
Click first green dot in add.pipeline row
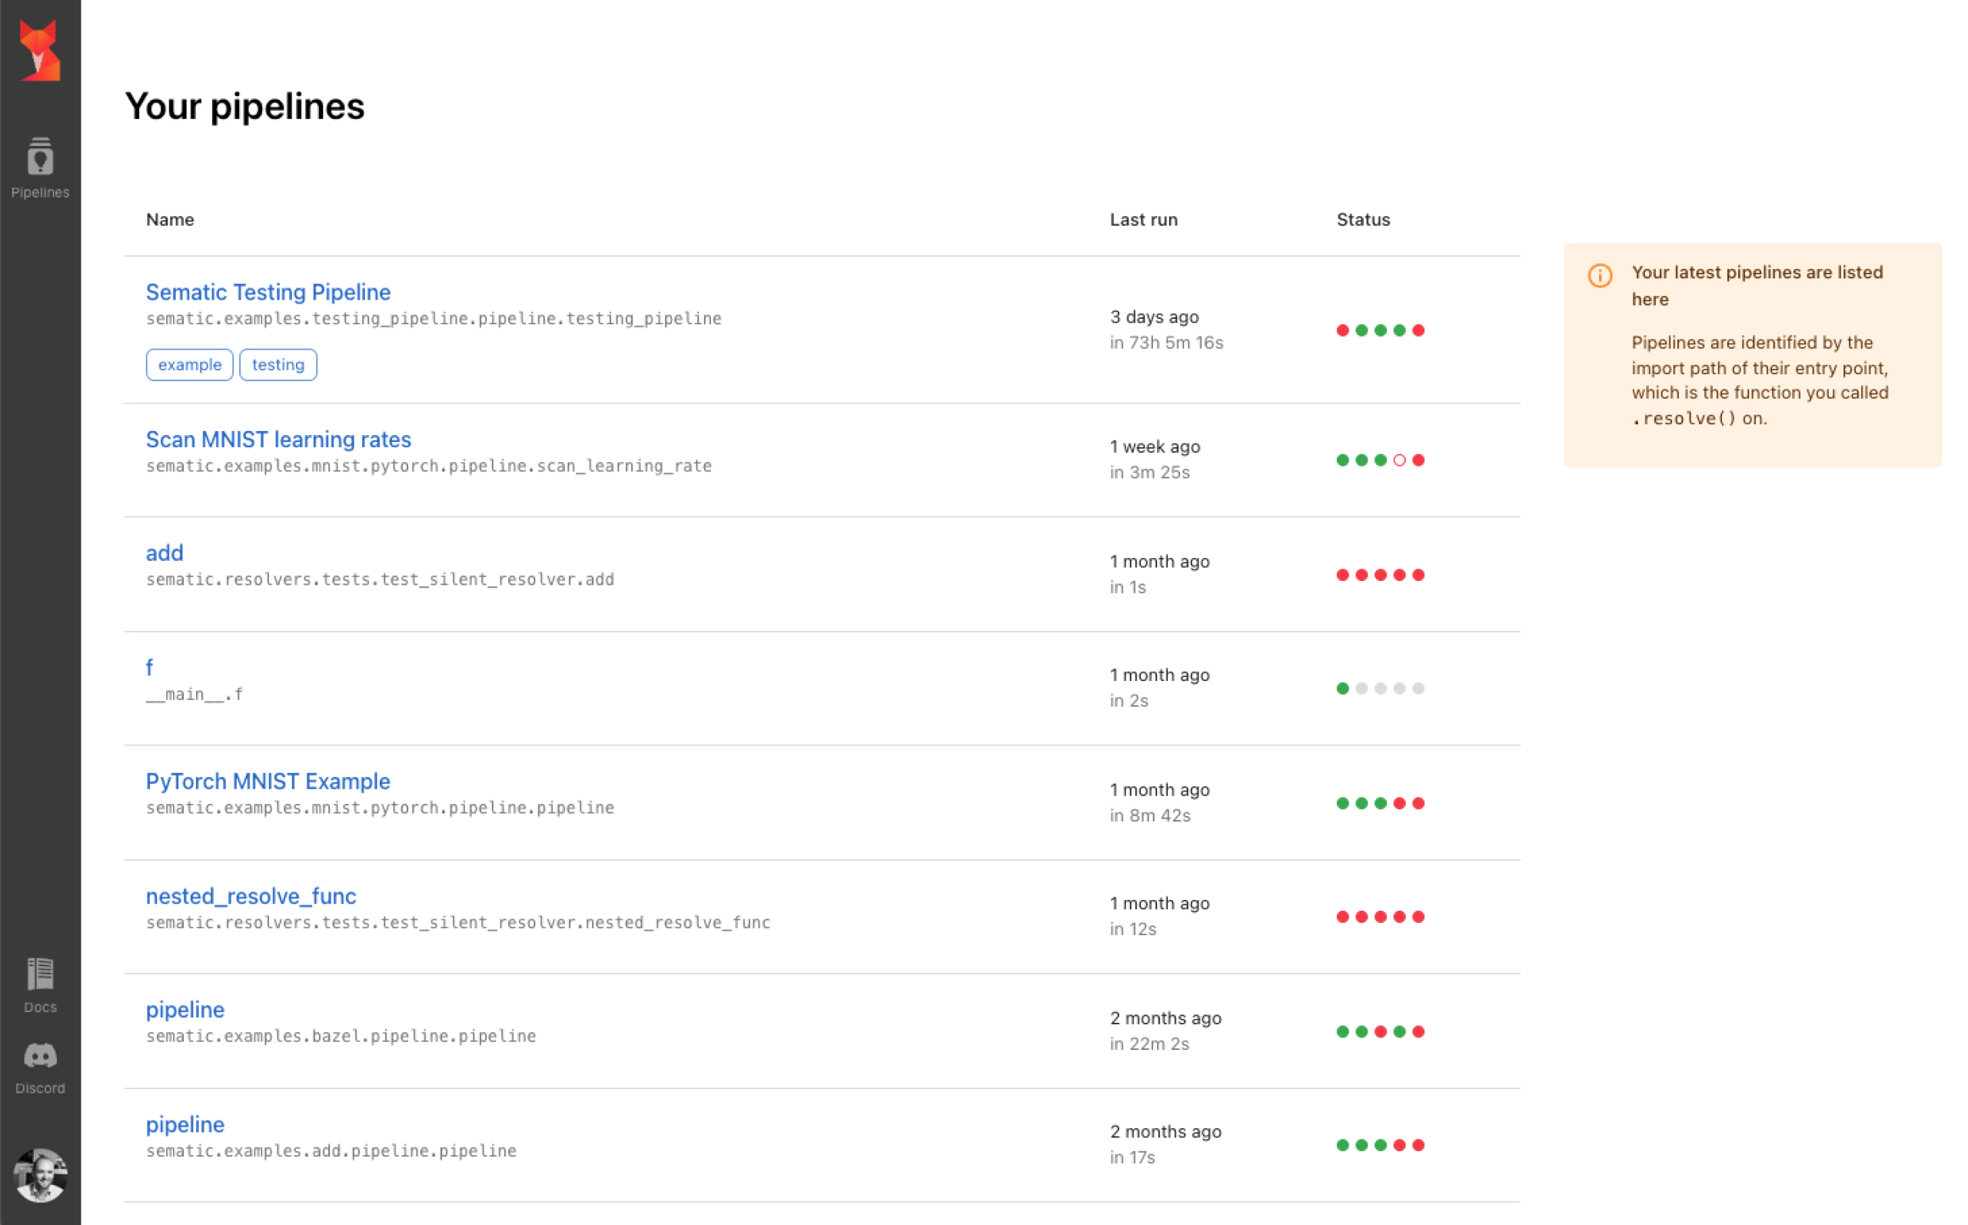click(x=1342, y=1145)
